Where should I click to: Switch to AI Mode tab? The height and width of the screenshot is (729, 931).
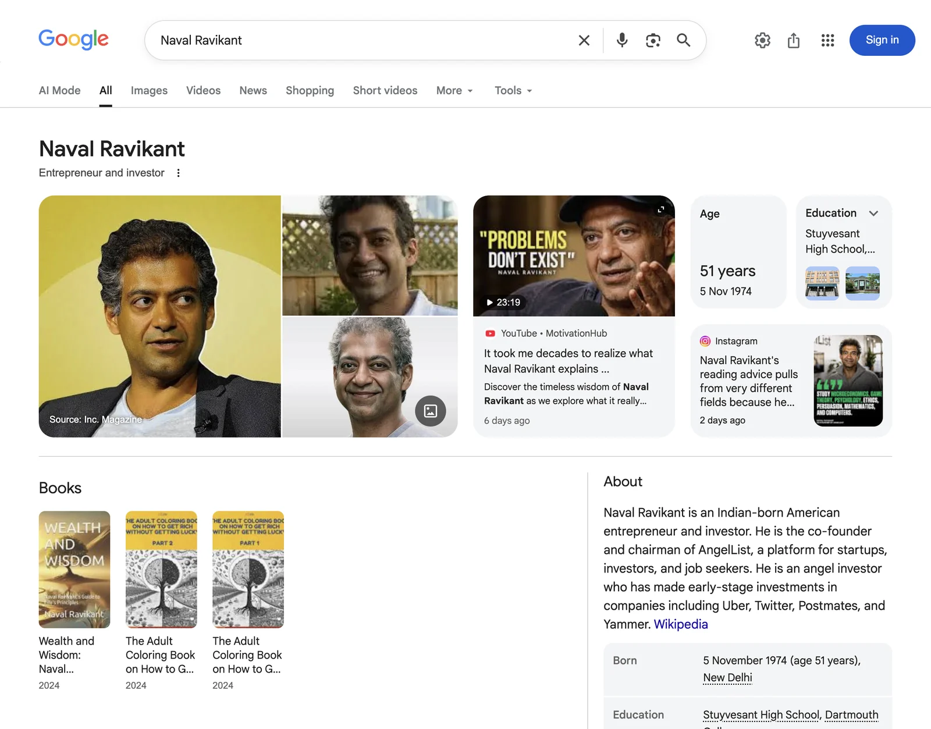[x=60, y=90]
